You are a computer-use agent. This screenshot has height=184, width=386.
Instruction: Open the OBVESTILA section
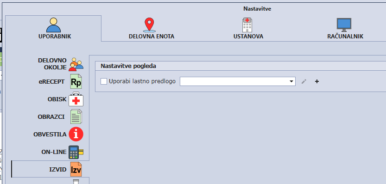50,135
